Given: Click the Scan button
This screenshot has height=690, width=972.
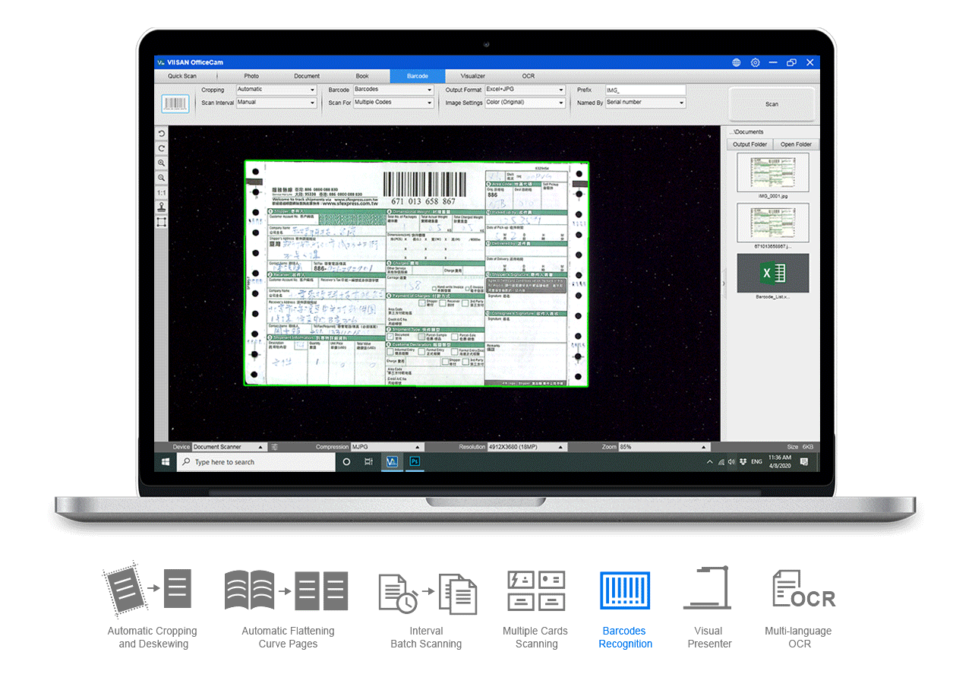Looking at the screenshot, I should point(772,104).
